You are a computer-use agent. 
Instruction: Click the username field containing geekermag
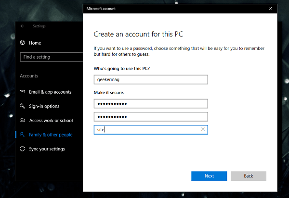click(x=151, y=80)
